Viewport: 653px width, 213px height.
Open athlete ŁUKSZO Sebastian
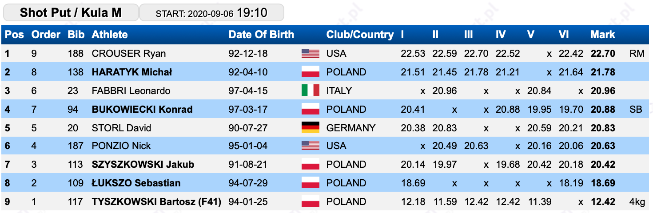pos(136,183)
